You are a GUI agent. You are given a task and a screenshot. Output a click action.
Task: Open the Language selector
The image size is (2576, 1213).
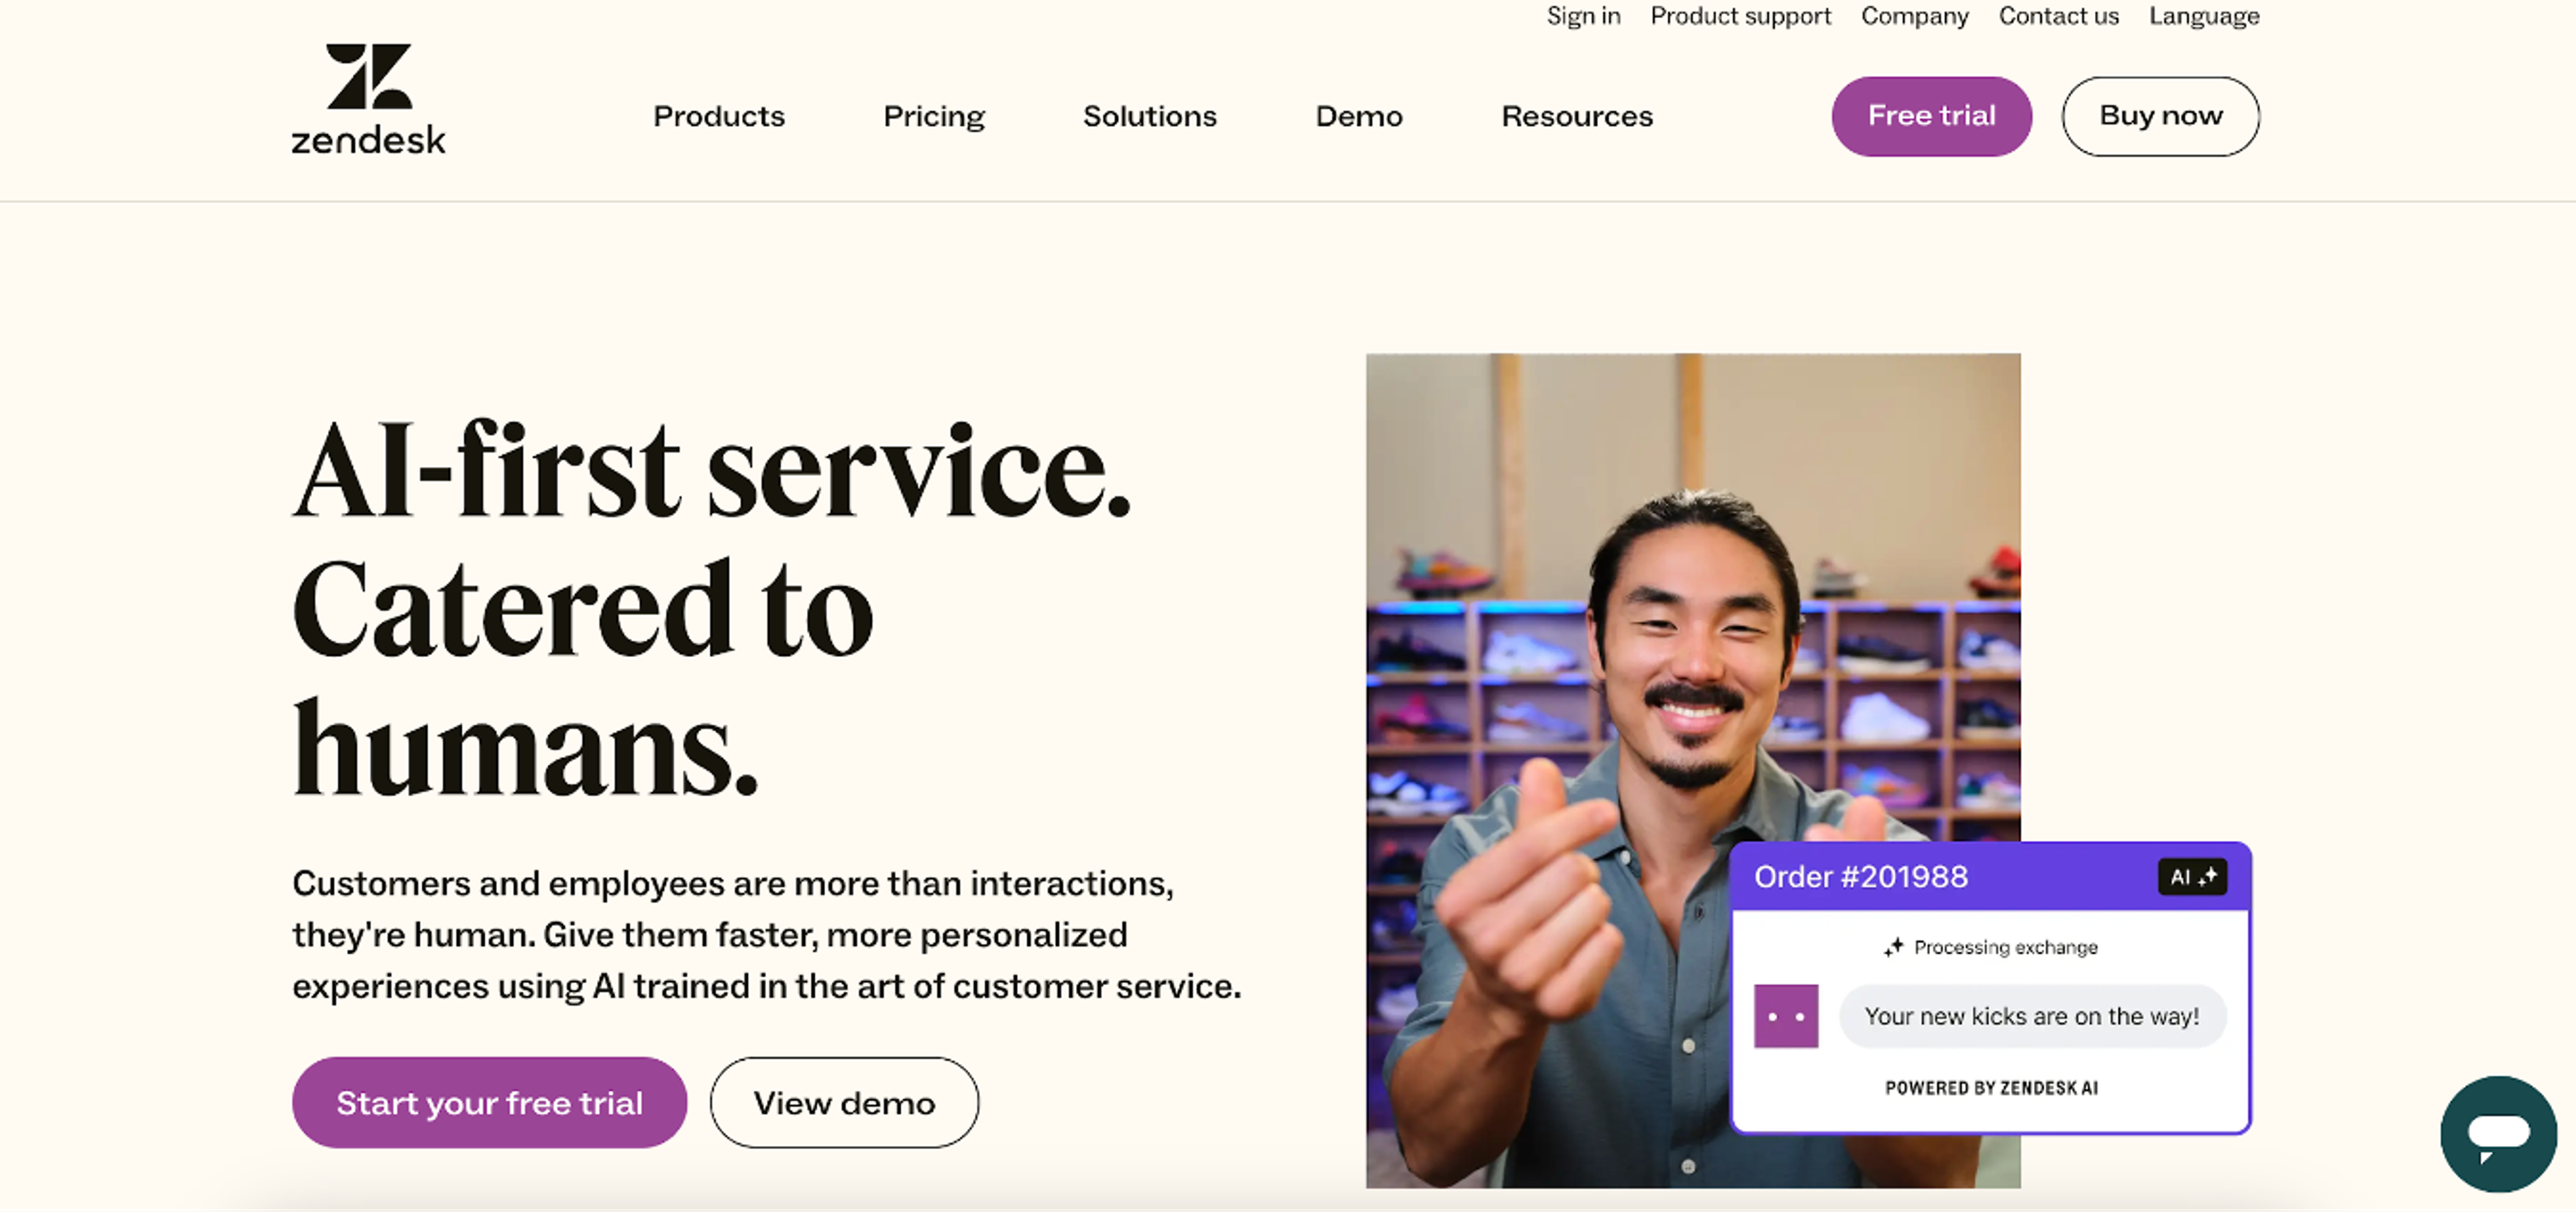click(2203, 16)
